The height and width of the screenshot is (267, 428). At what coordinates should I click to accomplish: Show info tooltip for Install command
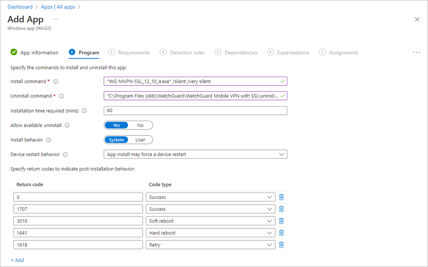pyautogui.click(x=56, y=82)
